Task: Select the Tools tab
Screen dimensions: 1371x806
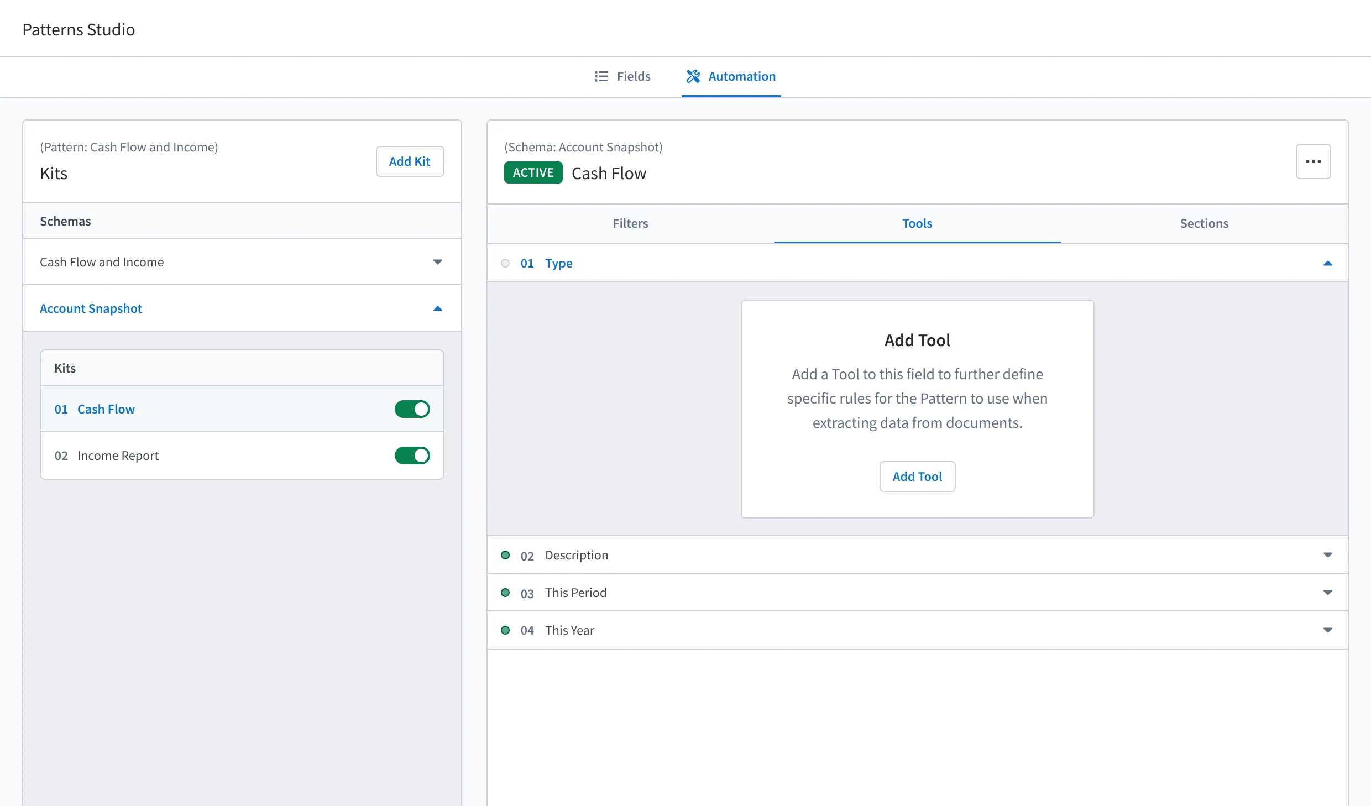Action: [917, 223]
